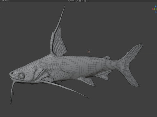Select the catfish mesh body
Image resolution: width=157 pixels, height=117 pixels.
tap(81, 66)
